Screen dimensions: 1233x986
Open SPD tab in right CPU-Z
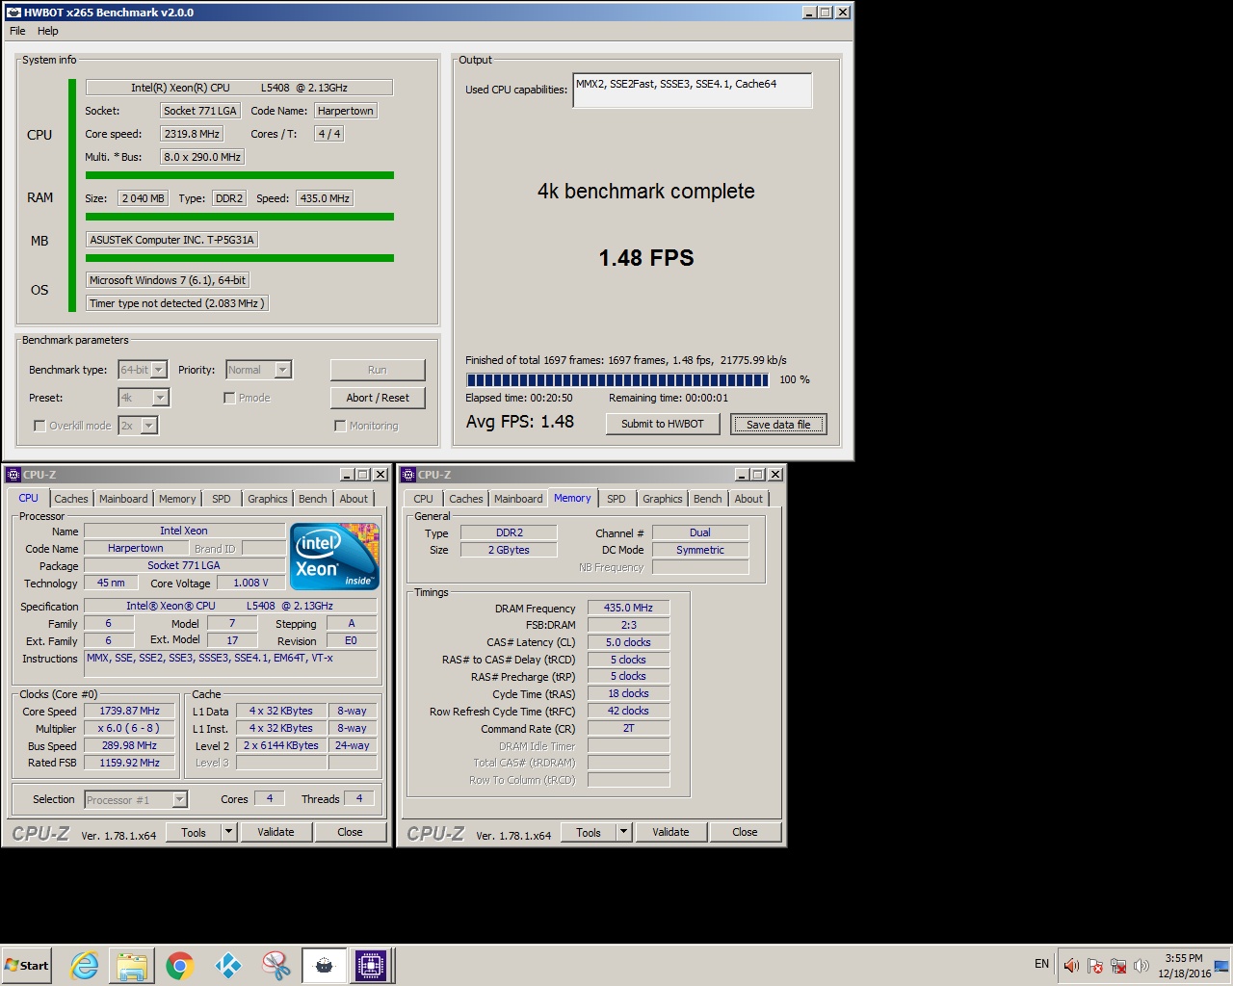pyautogui.click(x=616, y=499)
